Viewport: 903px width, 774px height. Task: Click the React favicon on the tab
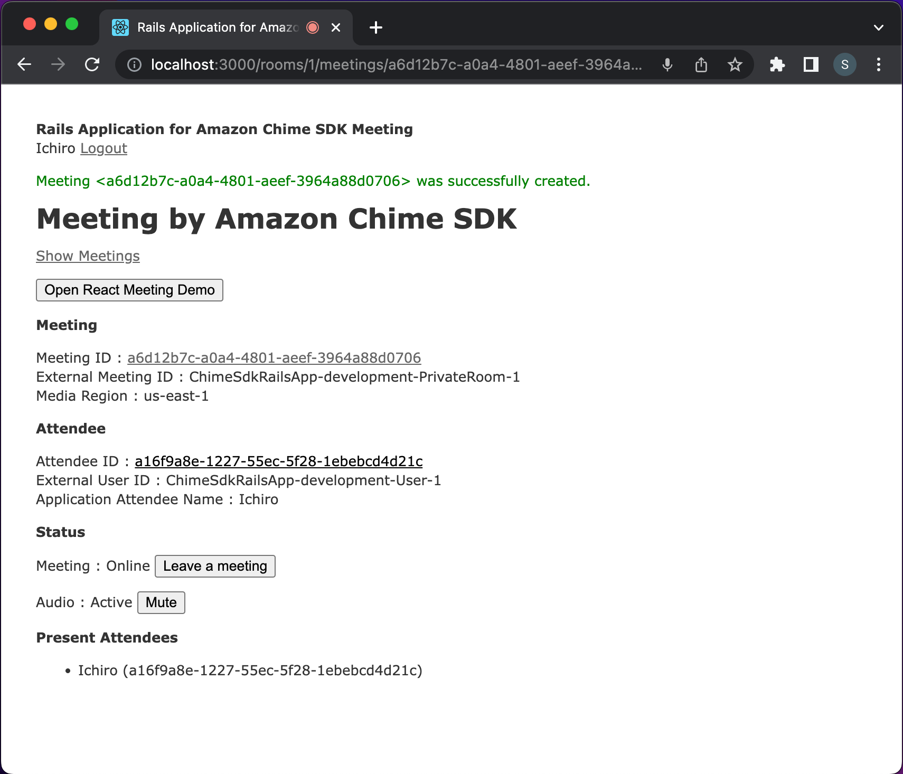point(120,27)
